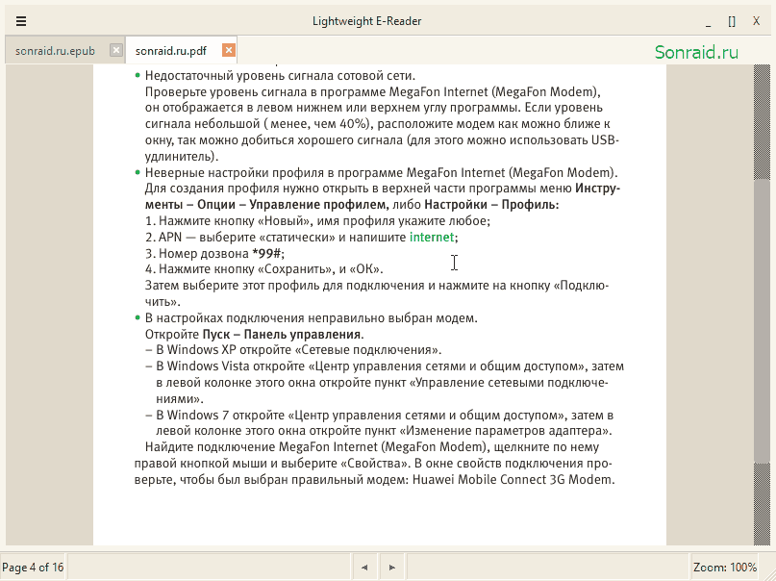The height and width of the screenshot is (581, 776).
Task: Click the text 'Настройки – Профиль:'
Action: point(491,204)
